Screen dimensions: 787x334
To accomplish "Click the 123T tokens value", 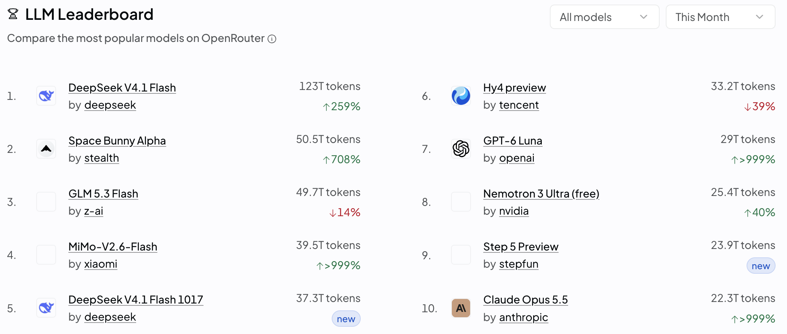I will tap(330, 86).
